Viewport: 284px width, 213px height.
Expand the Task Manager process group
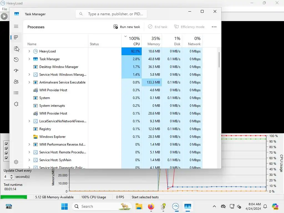[x=29, y=59]
